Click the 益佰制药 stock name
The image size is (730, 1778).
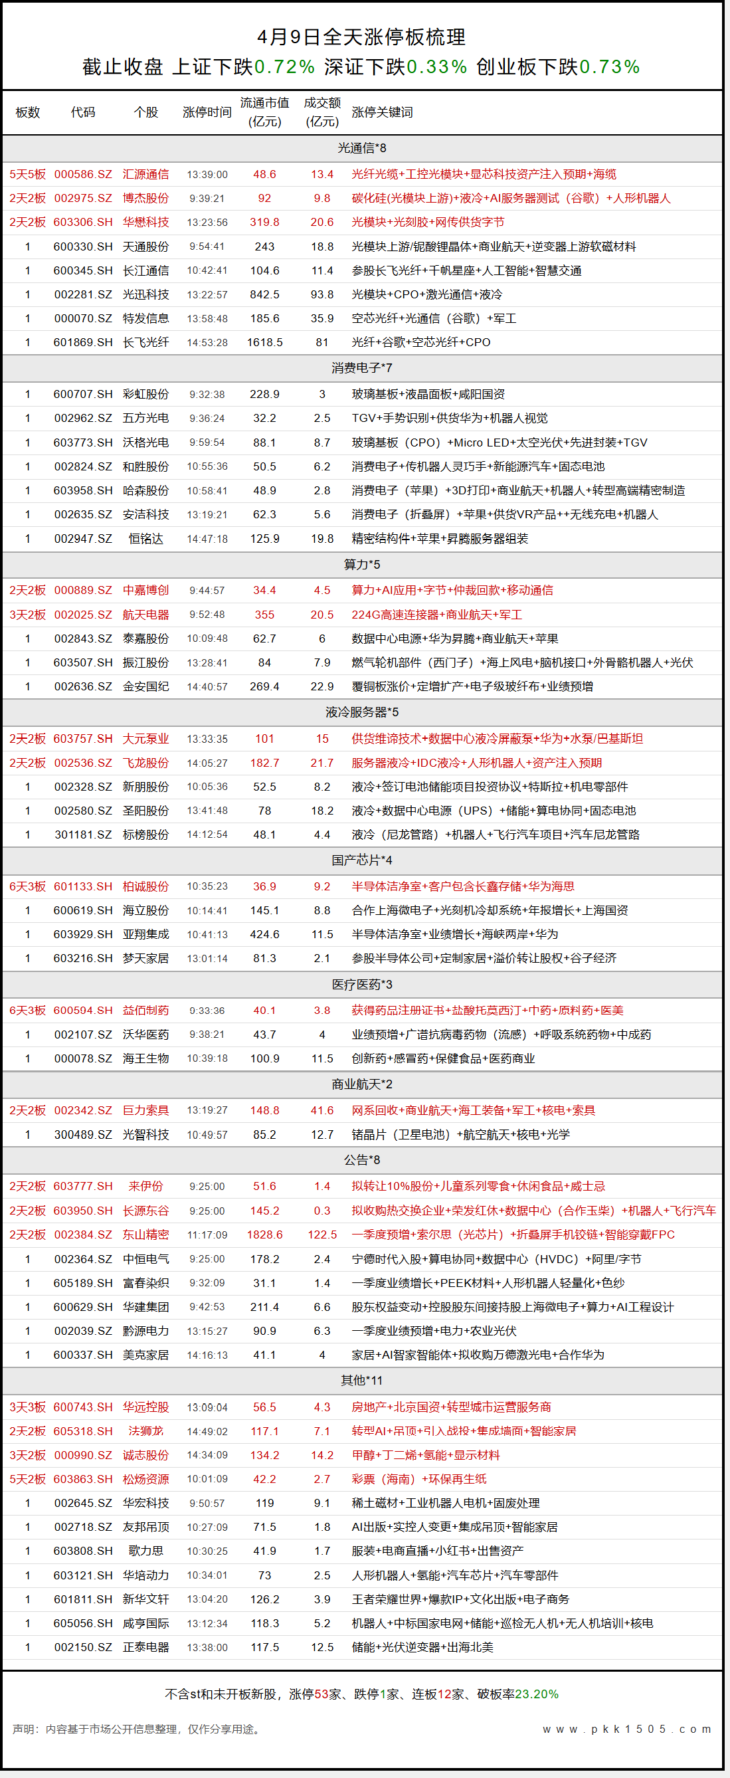[145, 1011]
